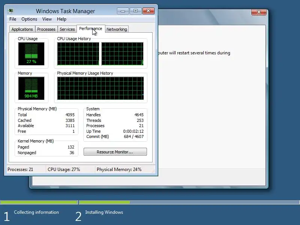Click the Memory meter showing 984 MB

(x=31, y=88)
